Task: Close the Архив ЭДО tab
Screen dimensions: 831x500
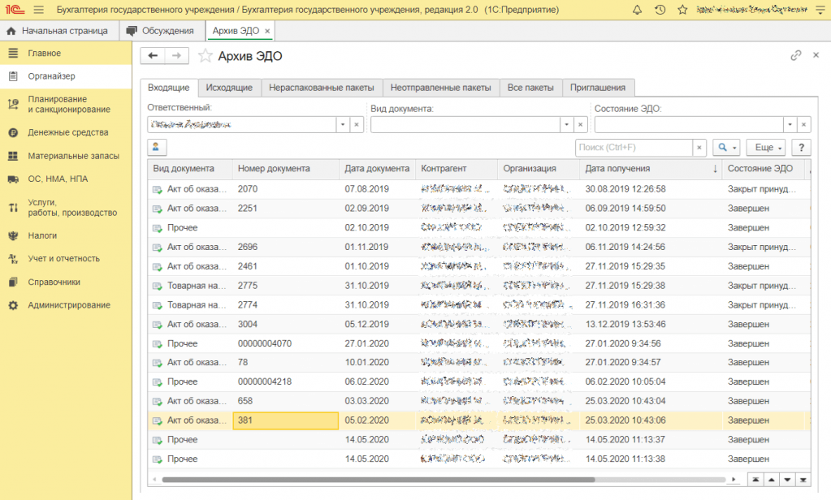Action: click(x=267, y=31)
